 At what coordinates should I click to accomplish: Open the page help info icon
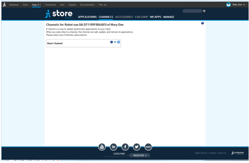coord(203,23)
